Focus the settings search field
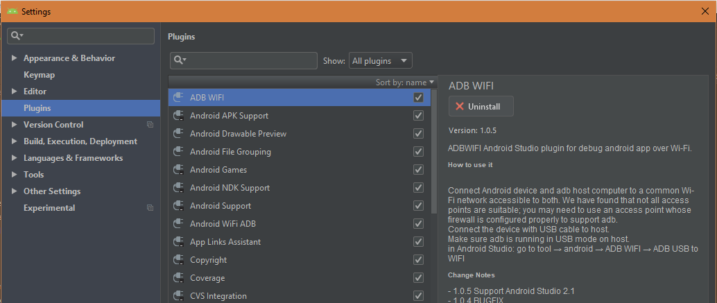The image size is (717, 303). (80, 35)
